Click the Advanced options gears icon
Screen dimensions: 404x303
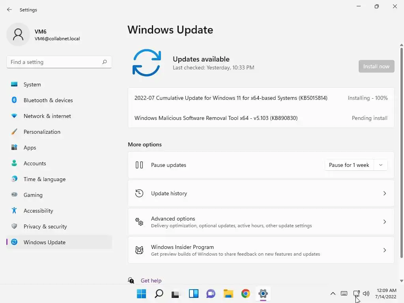click(x=139, y=222)
